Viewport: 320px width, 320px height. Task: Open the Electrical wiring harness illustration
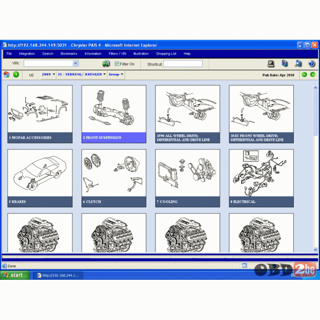(x=261, y=173)
